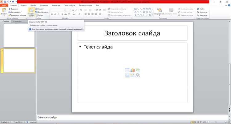Open the font name combo box
231x124 pixels.
[58, 10]
